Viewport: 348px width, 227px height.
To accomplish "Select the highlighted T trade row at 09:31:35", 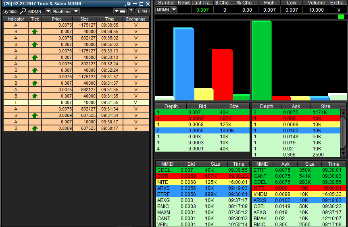I will coord(76,102).
